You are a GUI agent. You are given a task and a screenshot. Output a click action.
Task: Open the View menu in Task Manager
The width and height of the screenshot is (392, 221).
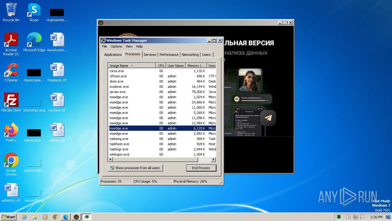point(129,46)
